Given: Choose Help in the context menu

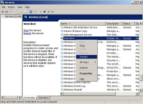Looking at the screenshot, I should (x=87, y=79).
